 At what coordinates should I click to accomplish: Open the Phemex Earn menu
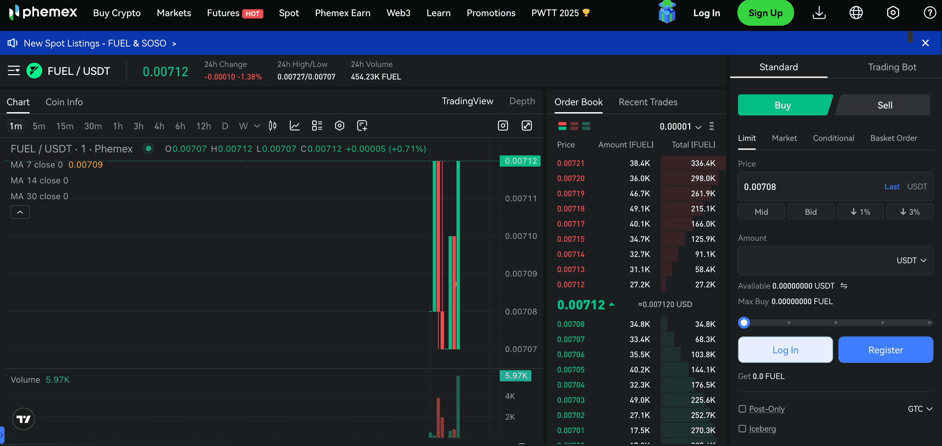[x=343, y=13]
